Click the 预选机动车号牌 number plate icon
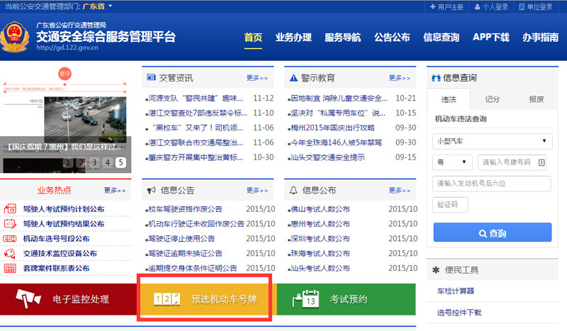Viewport: 567px width, 331px height. click(167, 299)
